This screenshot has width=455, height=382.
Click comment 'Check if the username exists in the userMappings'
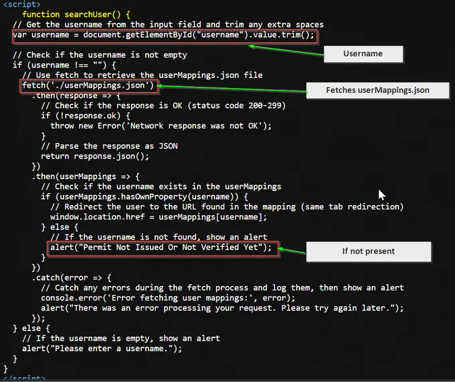[161, 187]
